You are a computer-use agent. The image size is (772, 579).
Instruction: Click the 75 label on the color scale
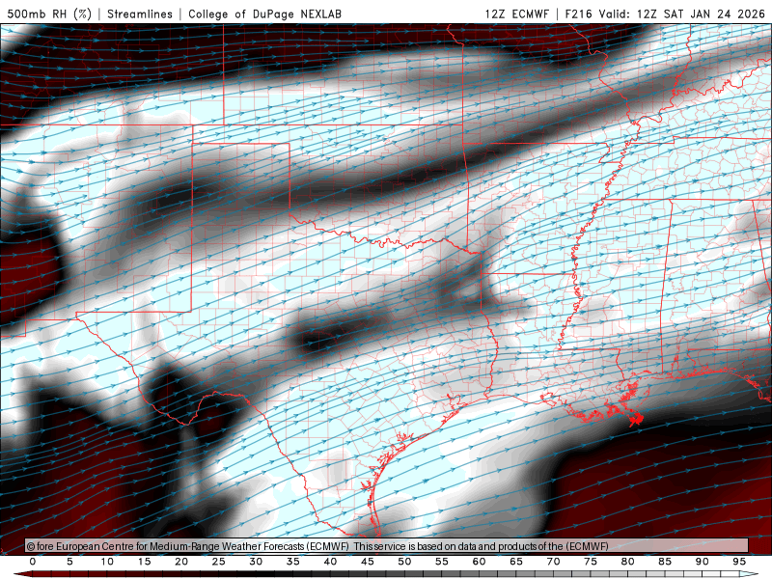coord(591,562)
